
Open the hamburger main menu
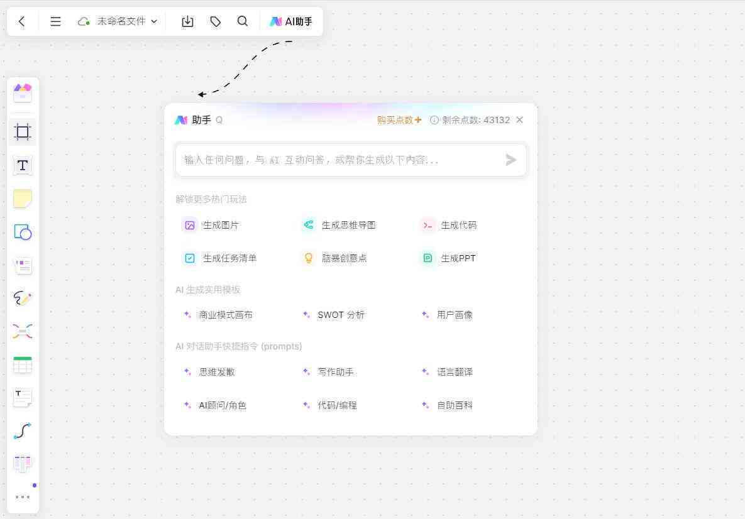coord(55,21)
